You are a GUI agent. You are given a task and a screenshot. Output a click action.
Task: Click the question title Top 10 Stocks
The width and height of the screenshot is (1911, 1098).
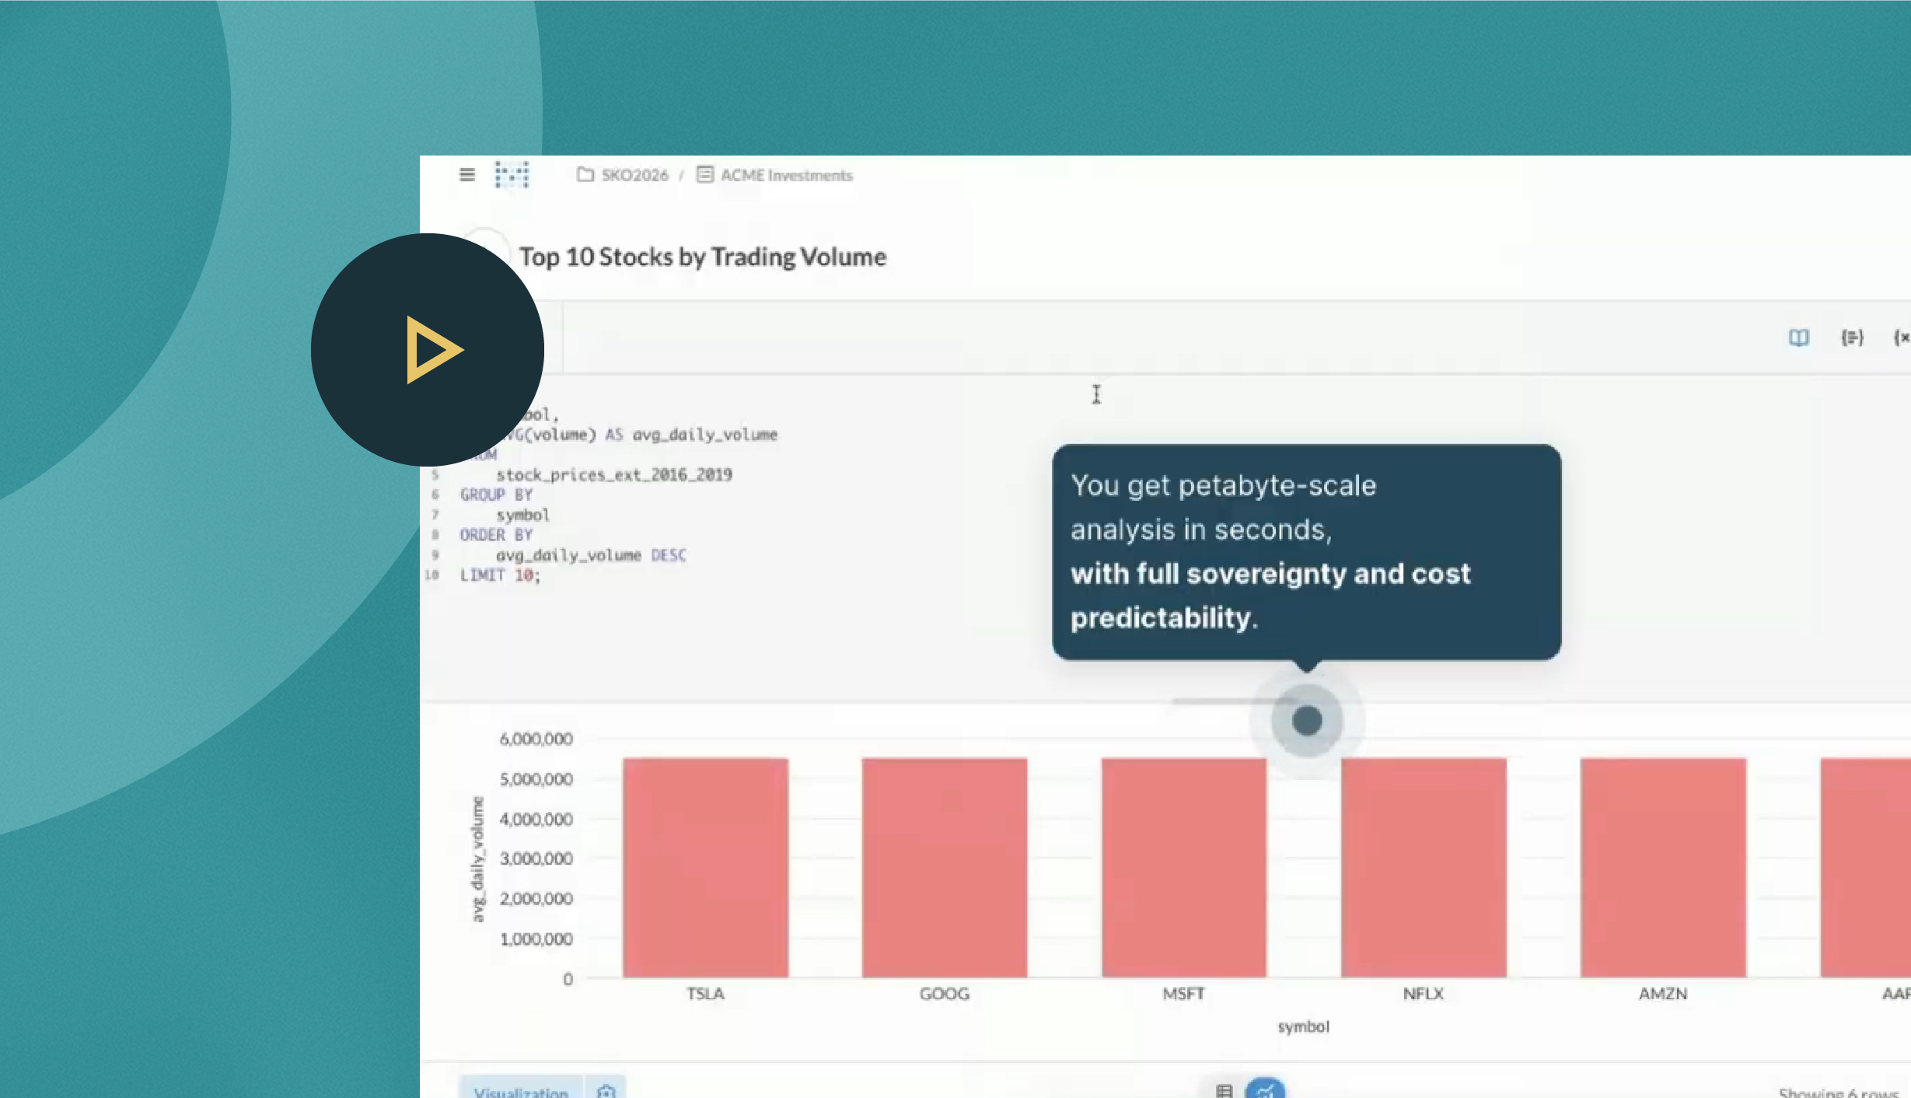pos(702,257)
